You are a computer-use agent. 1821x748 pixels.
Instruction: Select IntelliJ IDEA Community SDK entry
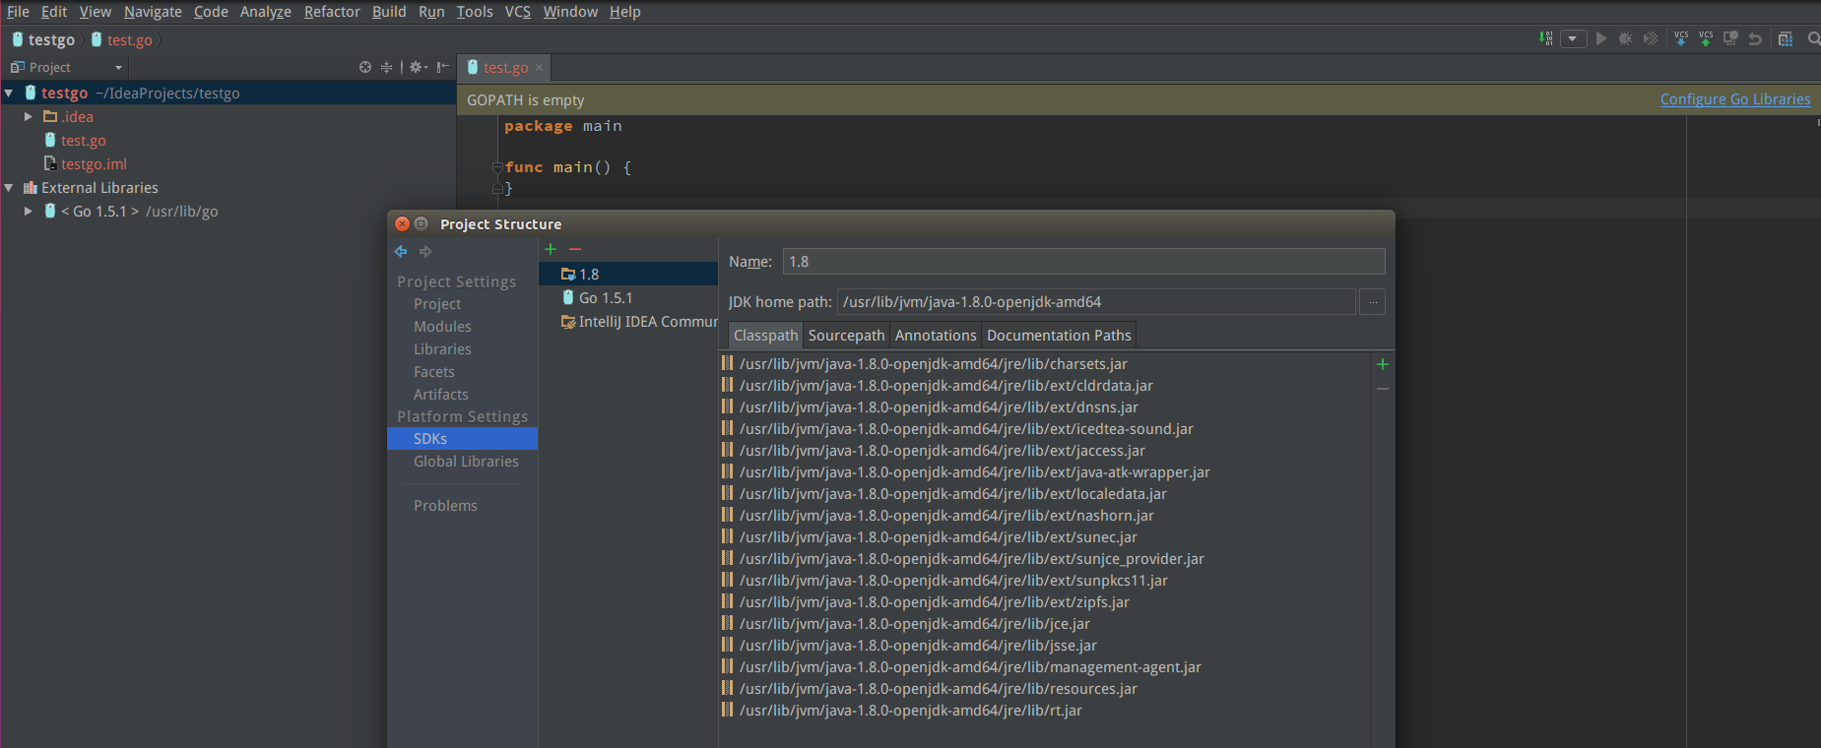[x=628, y=321]
